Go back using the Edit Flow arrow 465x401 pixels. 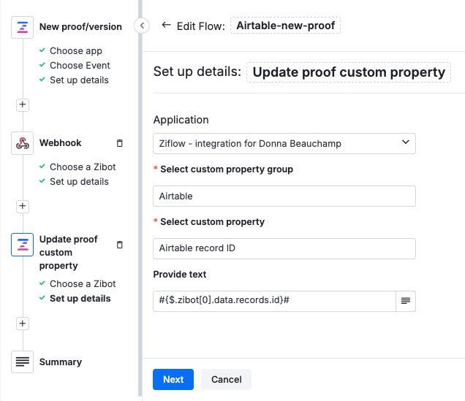click(x=166, y=26)
